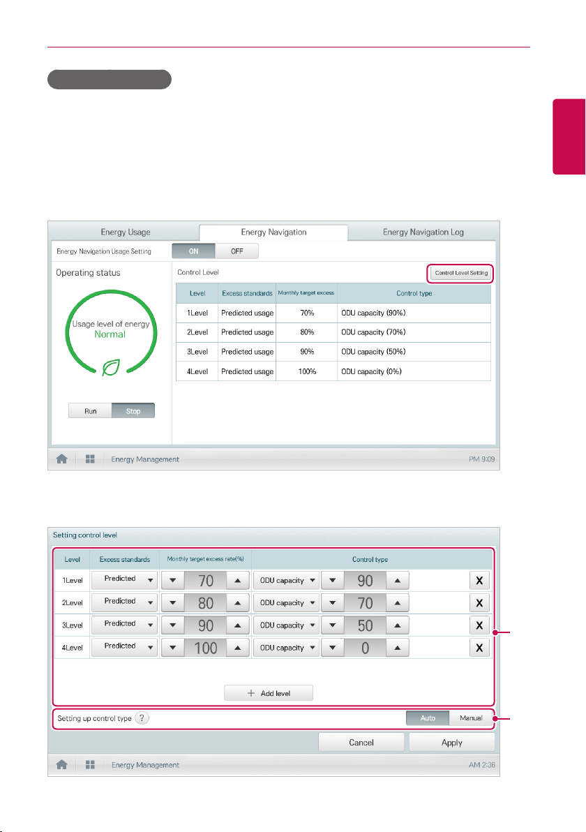Open 3Level ODU capacity control type dropdown
586x832 pixels.
(286, 625)
